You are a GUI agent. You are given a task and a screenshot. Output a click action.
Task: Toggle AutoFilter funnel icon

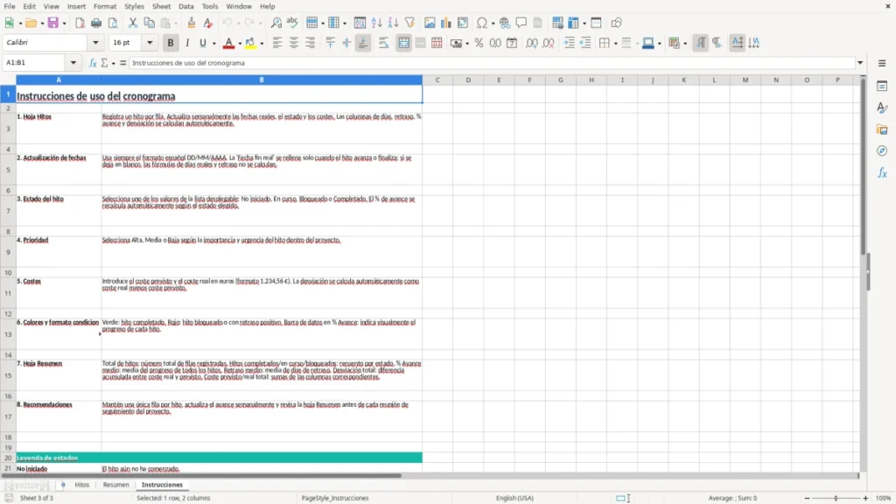(409, 23)
